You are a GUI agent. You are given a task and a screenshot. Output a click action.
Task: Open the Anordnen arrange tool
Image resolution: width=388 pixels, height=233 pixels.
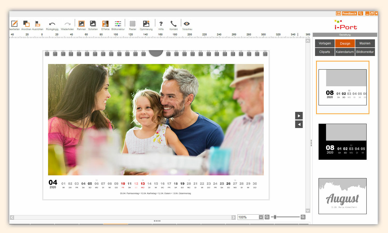coord(26,24)
